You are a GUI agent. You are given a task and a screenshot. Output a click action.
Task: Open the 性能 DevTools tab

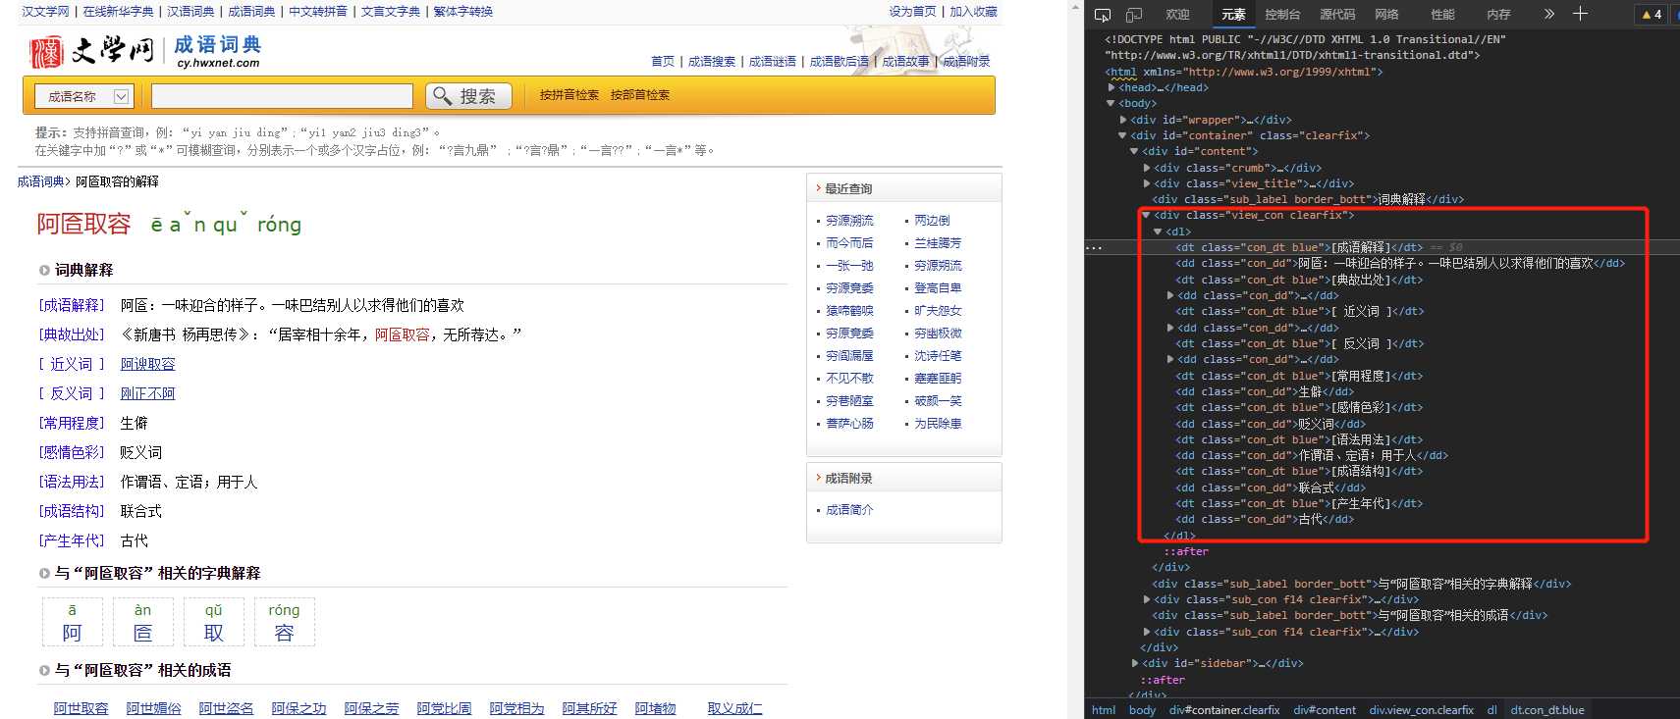1442,15
